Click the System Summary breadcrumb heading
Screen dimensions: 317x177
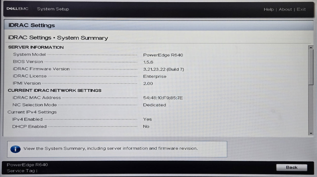[x=58, y=38]
